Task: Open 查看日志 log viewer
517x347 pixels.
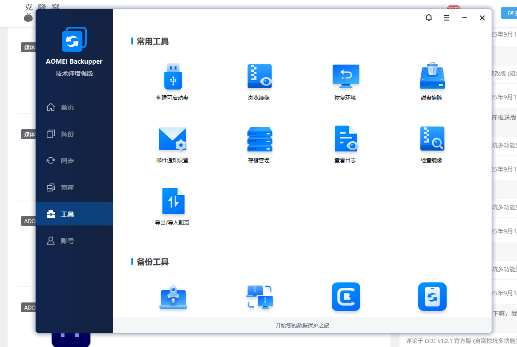Action: click(346, 139)
